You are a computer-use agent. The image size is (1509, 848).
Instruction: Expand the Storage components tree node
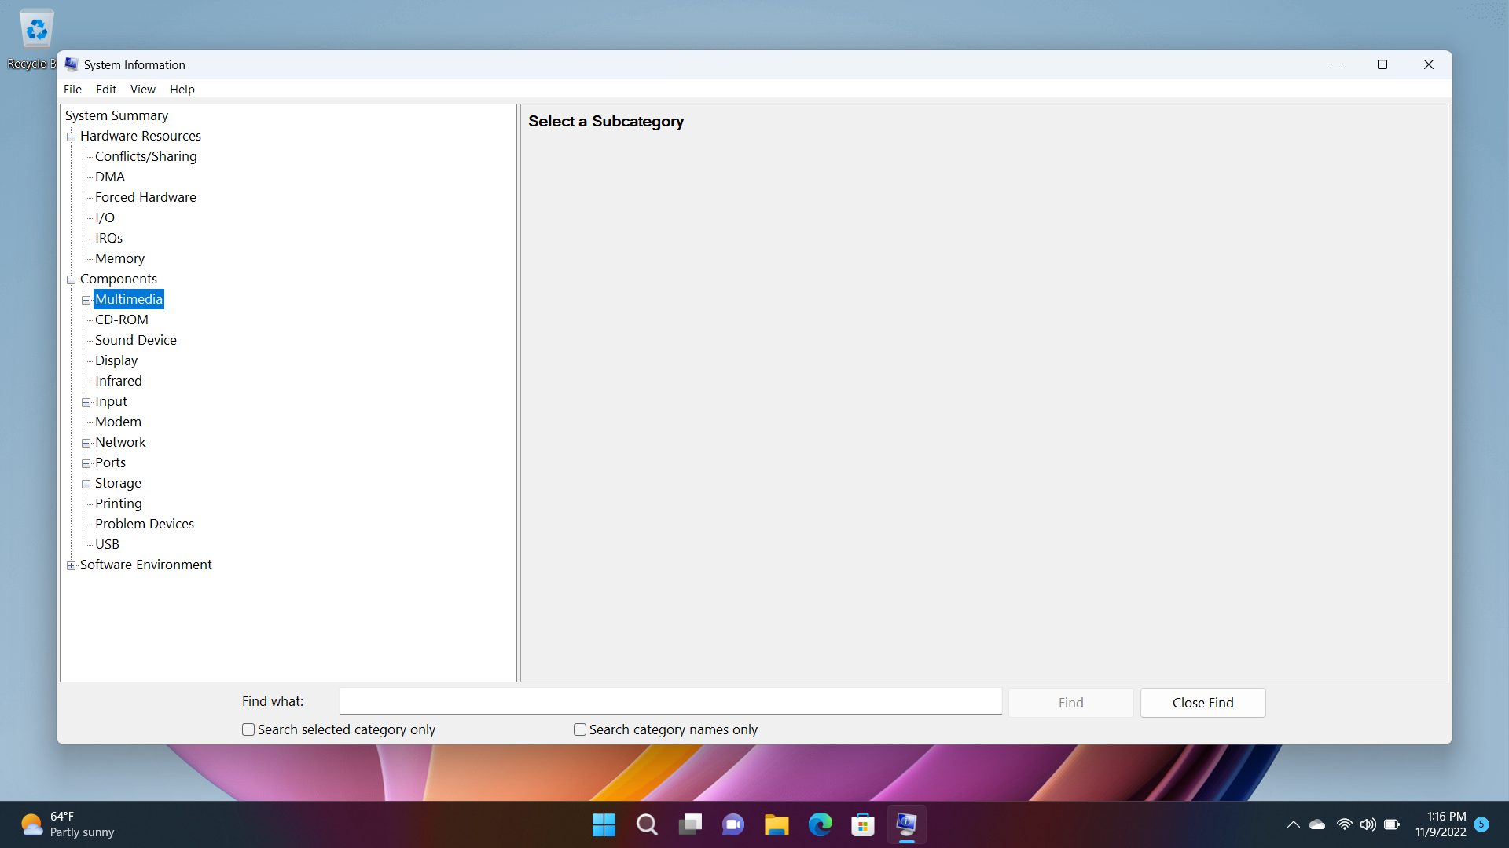87,483
